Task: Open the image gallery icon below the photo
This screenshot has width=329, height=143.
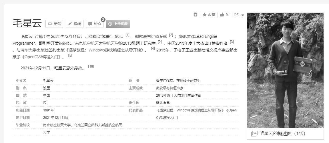Action: point(254,134)
